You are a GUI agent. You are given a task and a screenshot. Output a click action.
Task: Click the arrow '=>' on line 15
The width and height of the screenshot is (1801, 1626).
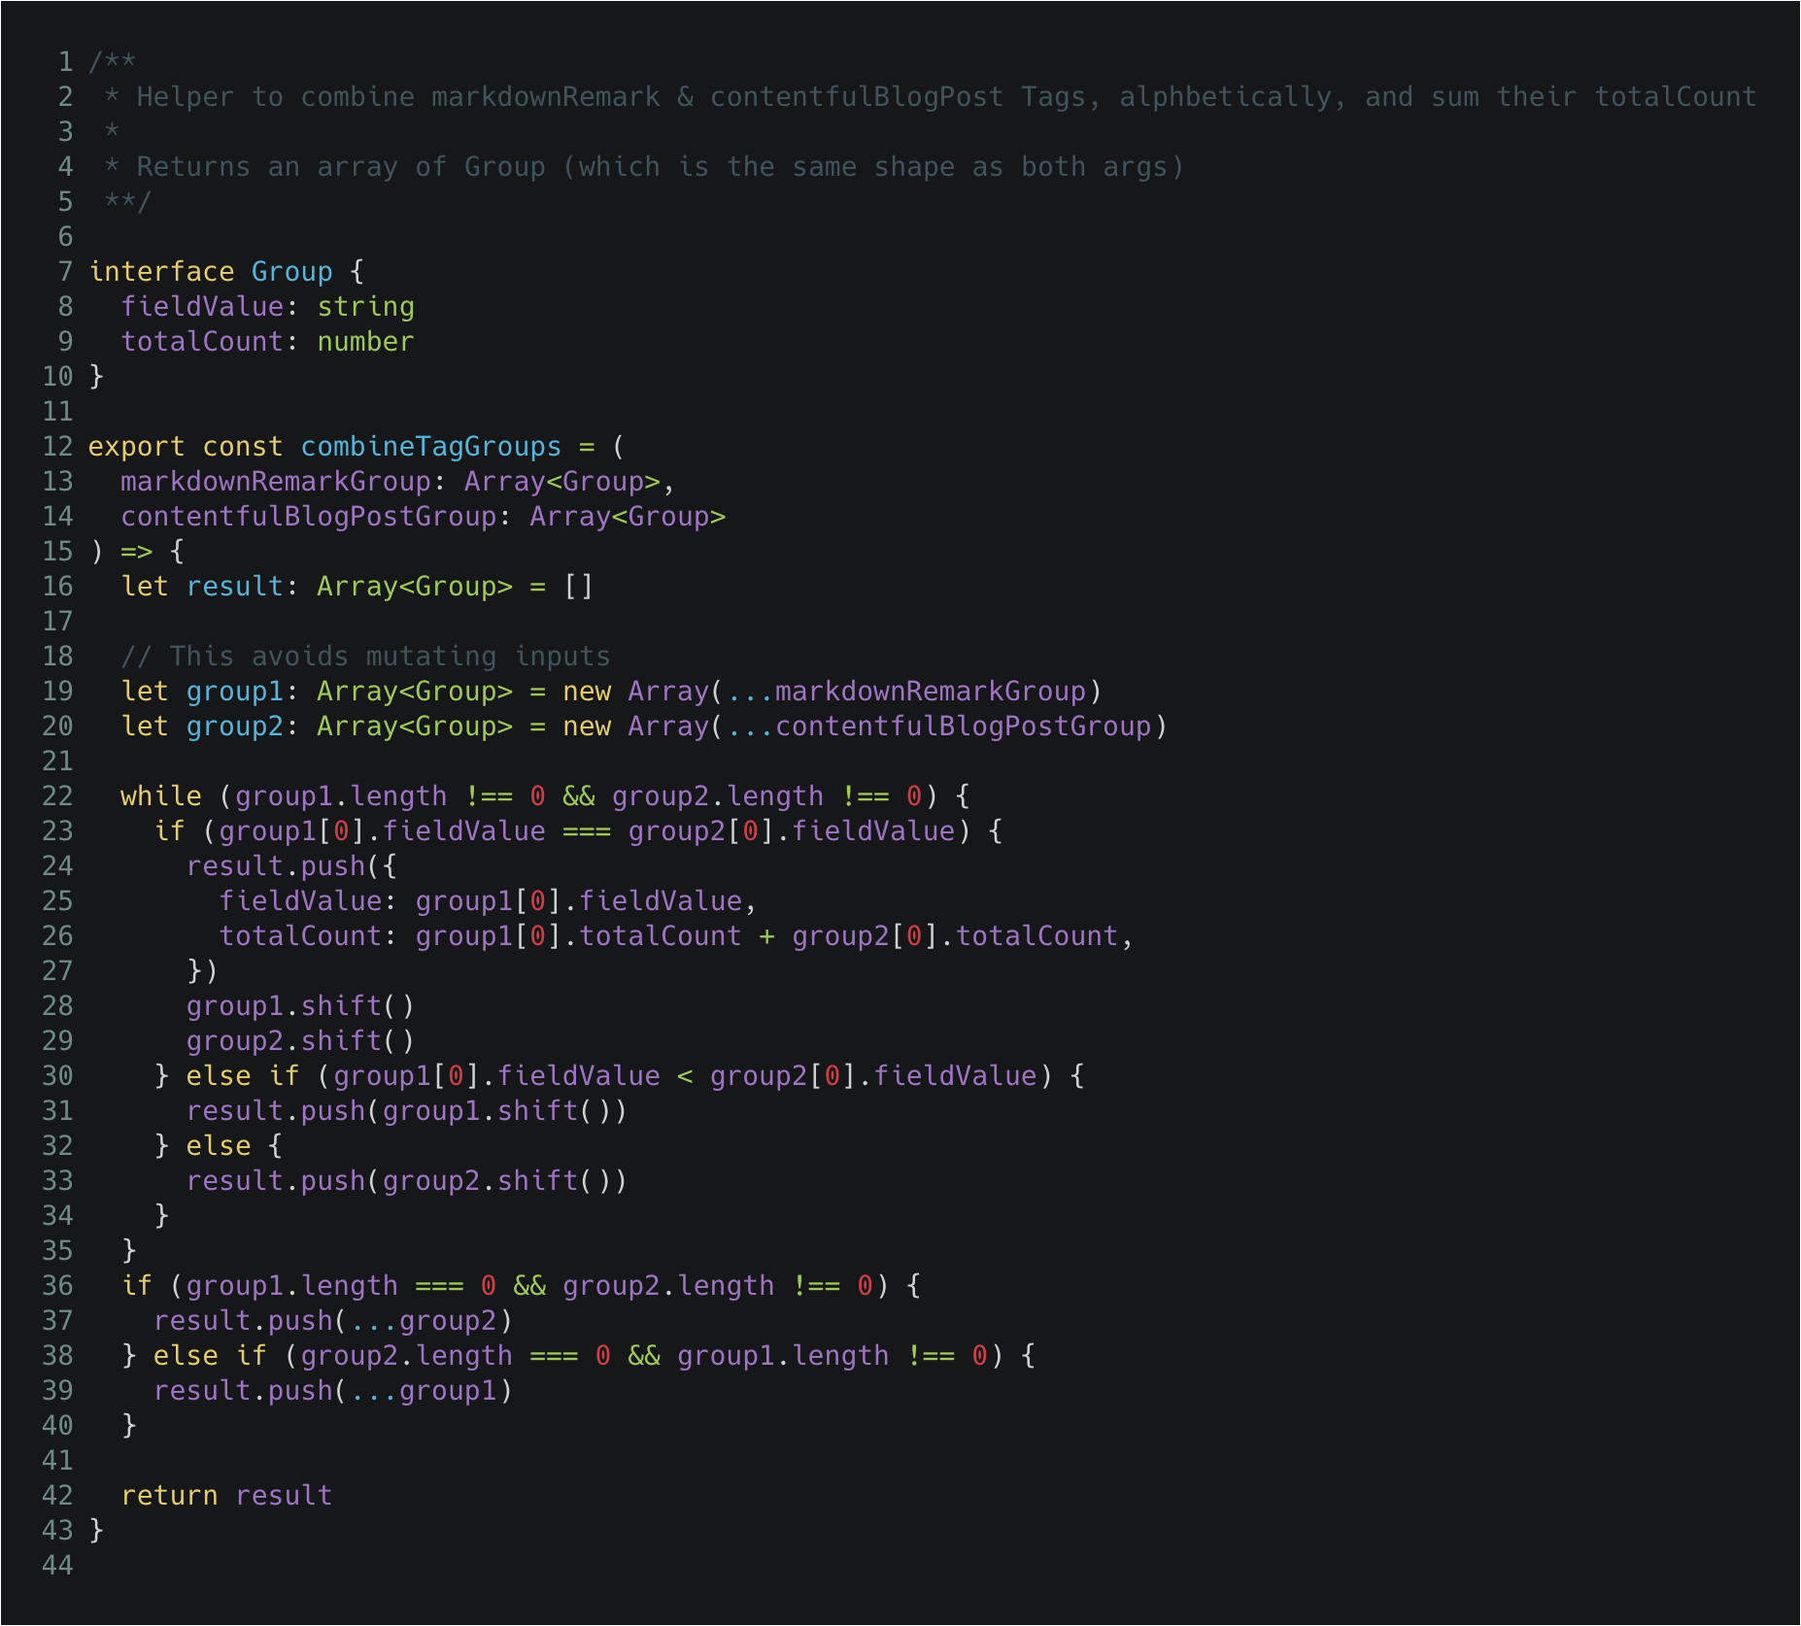[137, 552]
